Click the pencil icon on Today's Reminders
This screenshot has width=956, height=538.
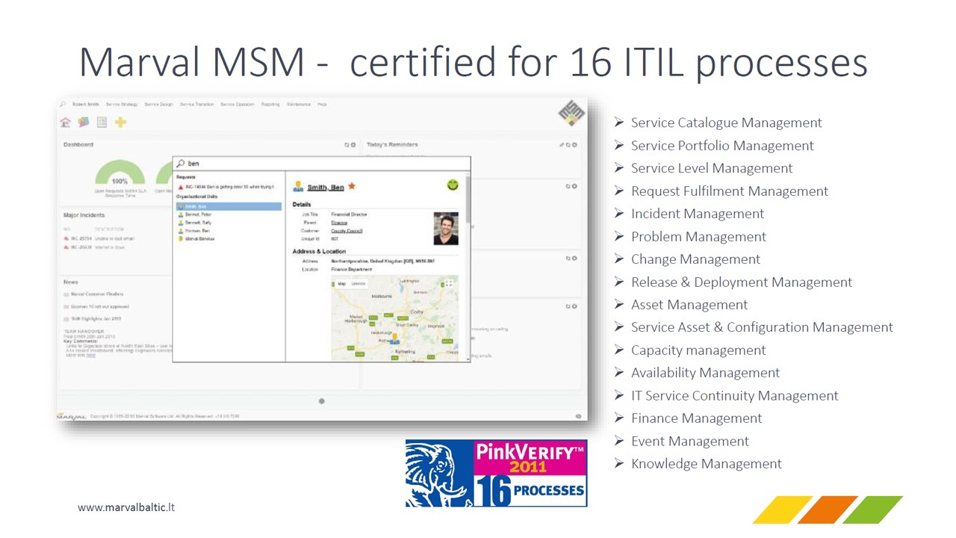[x=562, y=145]
